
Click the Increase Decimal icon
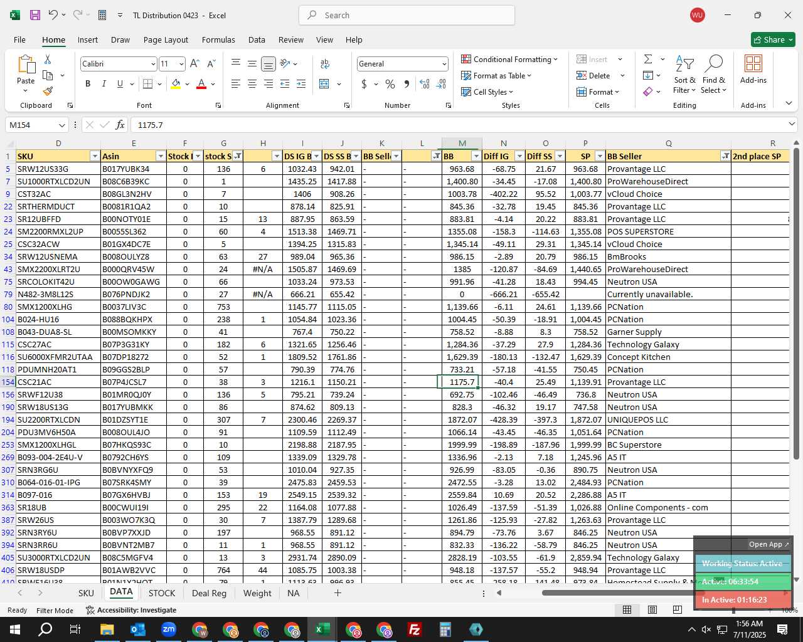pos(425,84)
